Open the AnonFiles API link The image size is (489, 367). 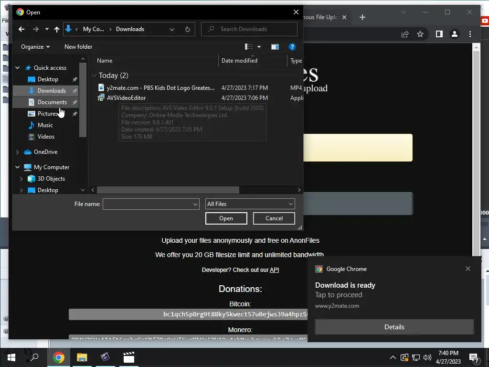coord(274,270)
